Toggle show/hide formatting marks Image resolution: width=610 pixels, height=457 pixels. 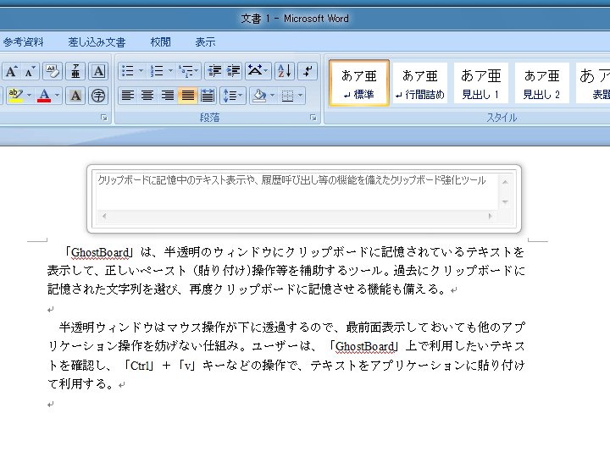click(308, 71)
